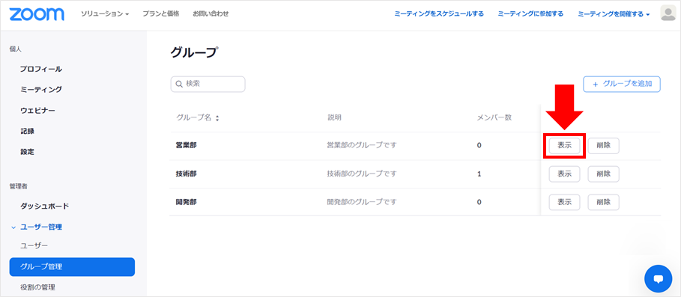Click the 説明 column header
Image resolution: width=681 pixels, height=297 pixels.
pos(334,118)
